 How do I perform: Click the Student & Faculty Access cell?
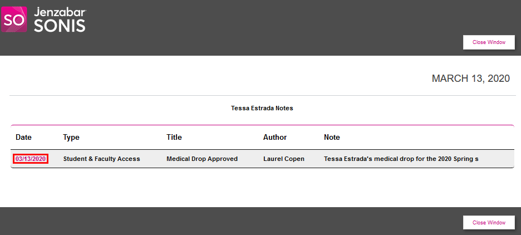(x=101, y=159)
